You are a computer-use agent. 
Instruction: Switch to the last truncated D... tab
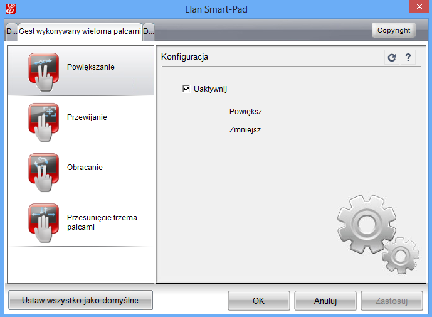(149, 31)
